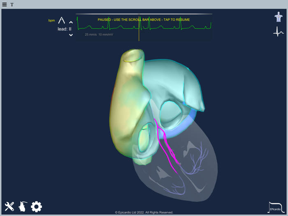
Task: Click the Epicardio copyright notice
Action: [x=144, y=212]
